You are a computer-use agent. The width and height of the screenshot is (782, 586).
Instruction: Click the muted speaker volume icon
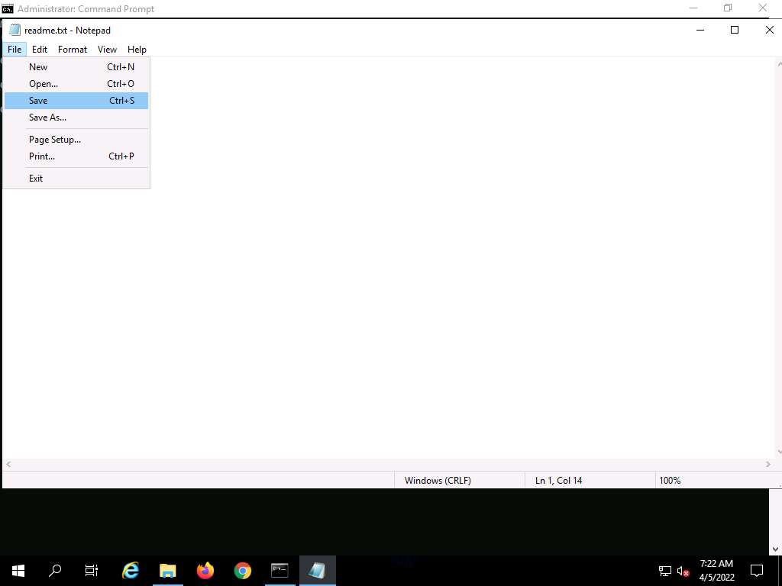[683, 571]
